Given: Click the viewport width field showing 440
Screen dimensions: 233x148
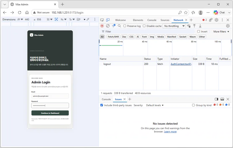Looking at the screenshot, I should [x=27, y=19].
